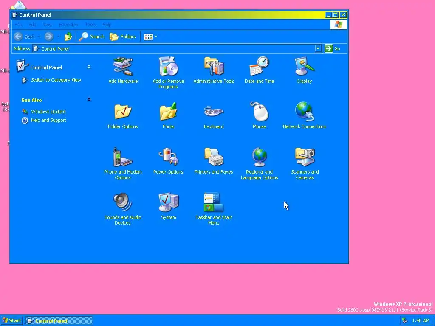The image size is (435, 326).
Task: Open Sounds and Audio Devices
Action: (x=123, y=209)
